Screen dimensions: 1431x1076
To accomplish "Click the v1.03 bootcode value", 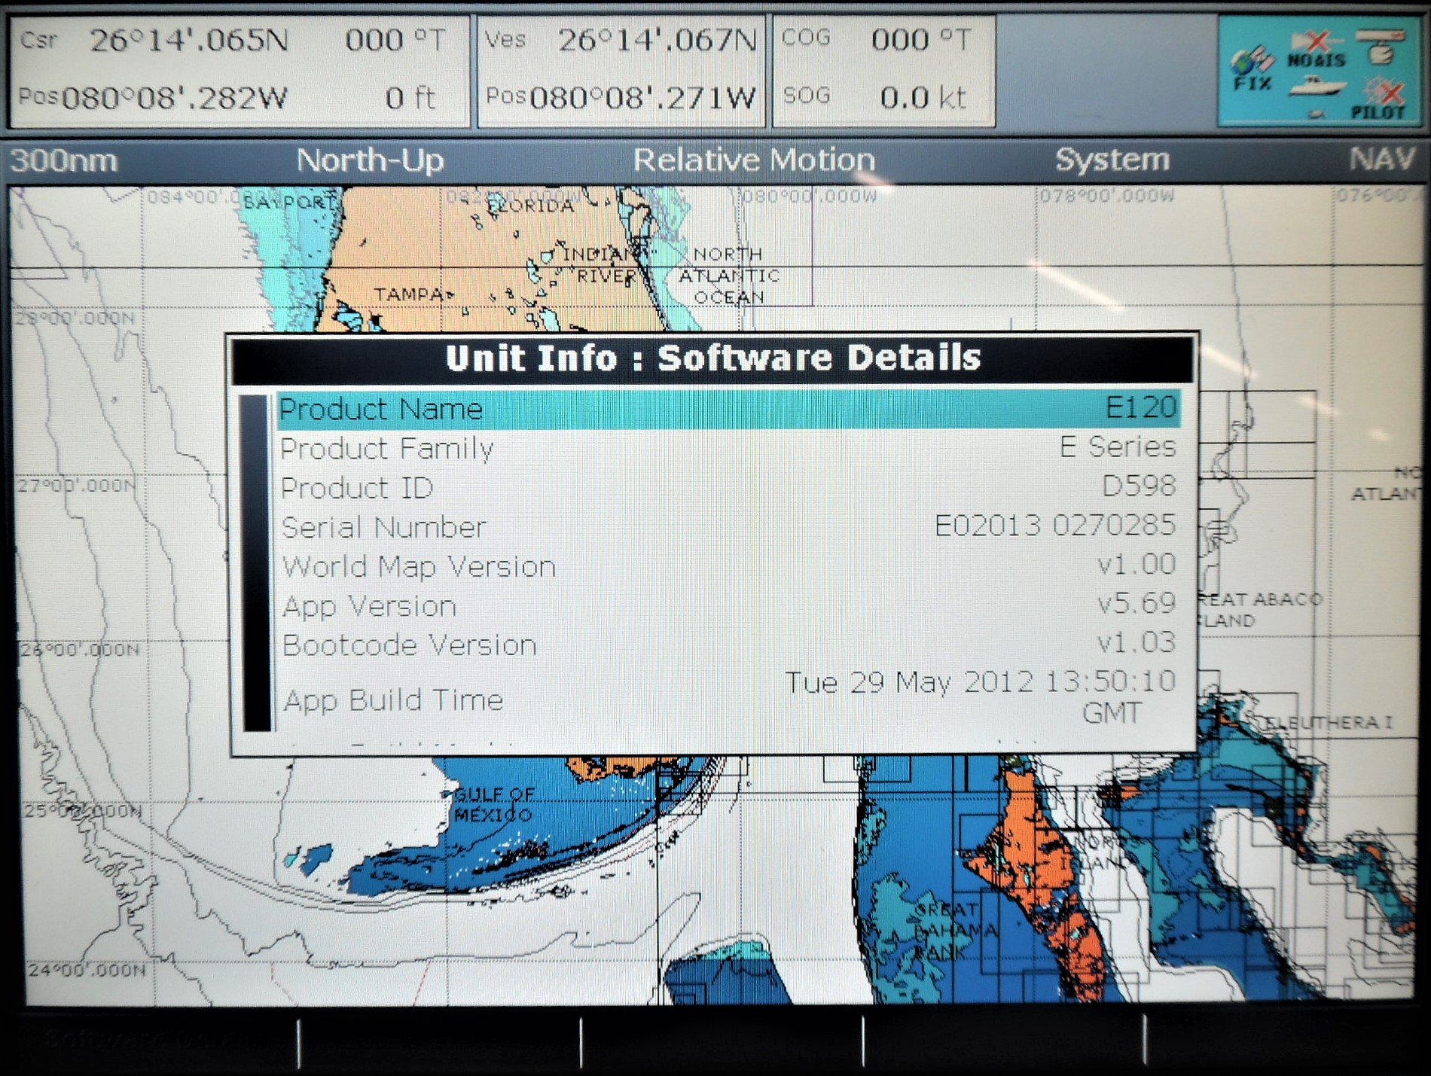I will click(x=1136, y=642).
